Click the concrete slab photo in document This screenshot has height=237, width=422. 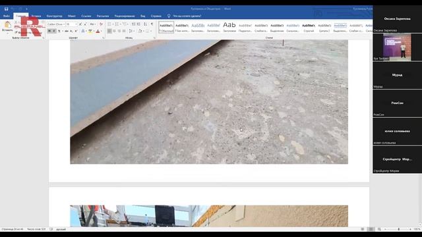click(209, 101)
